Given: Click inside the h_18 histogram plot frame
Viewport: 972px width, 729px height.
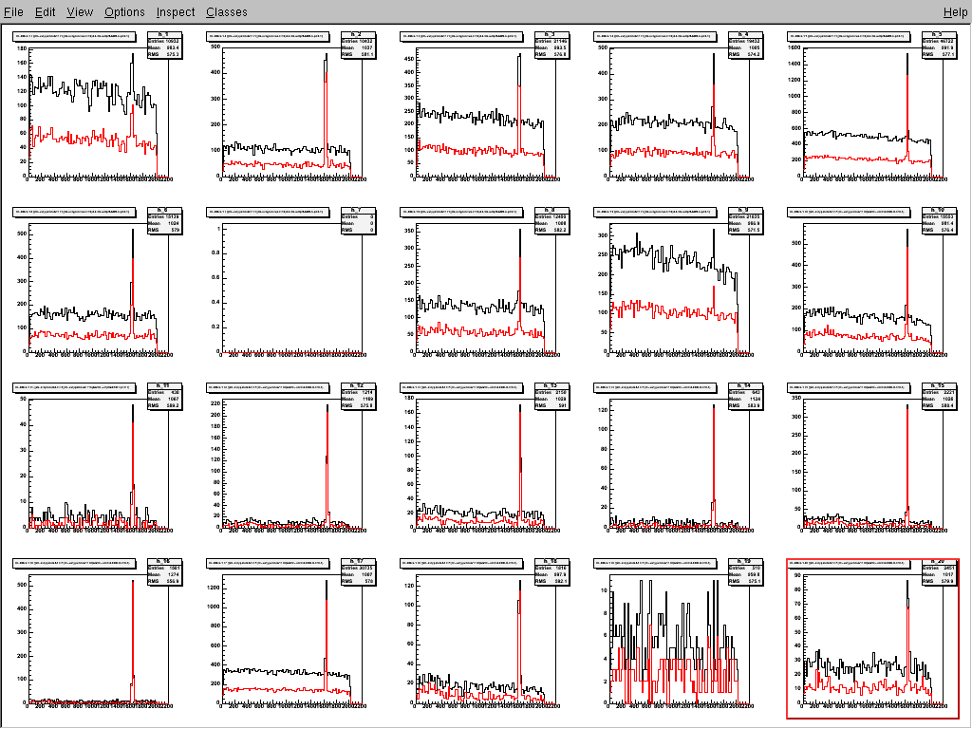Looking at the screenshot, I should (x=486, y=639).
